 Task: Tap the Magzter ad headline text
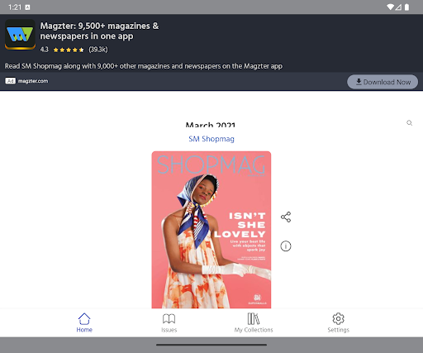click(x=99, y=31)
